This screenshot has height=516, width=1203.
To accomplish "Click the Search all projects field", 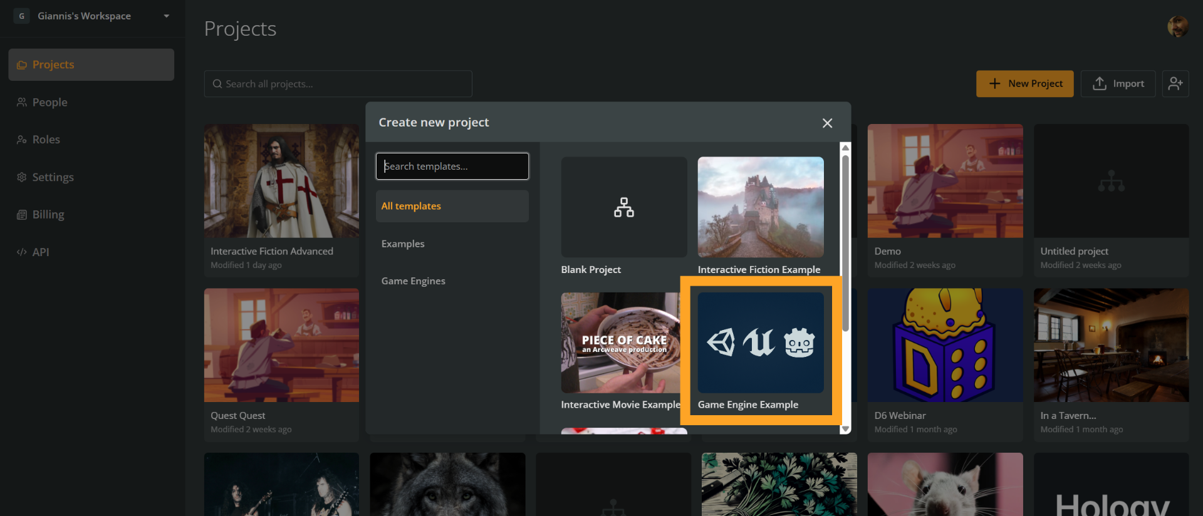I will [338, 84].
